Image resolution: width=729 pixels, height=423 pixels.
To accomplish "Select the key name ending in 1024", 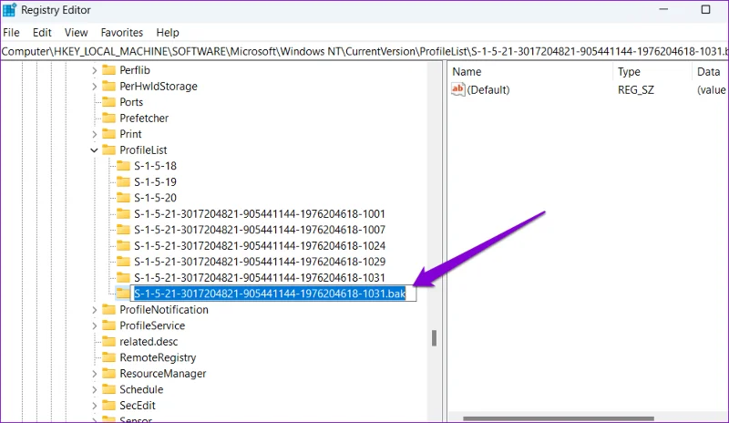I will click(x=260, y=246).
